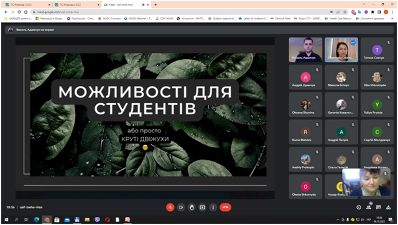Click the present screen icon

coord(202,207)
